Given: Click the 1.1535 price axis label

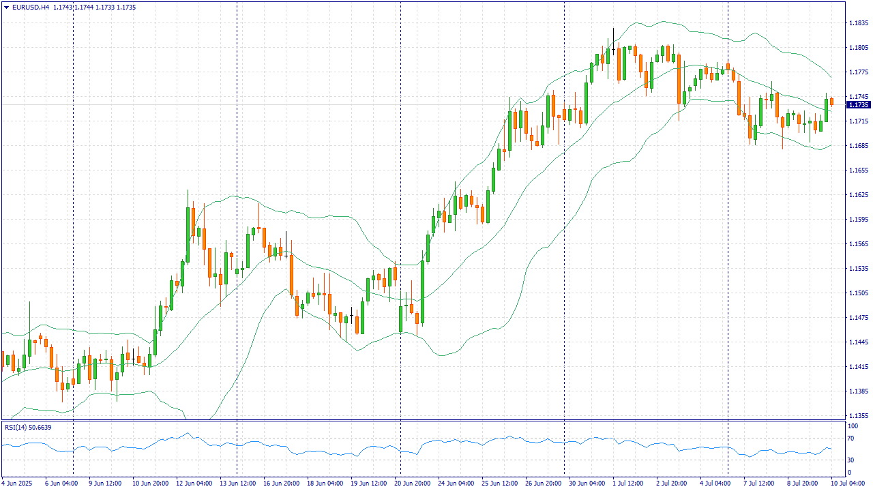Looking at the screenshot, I should pos(858,269).
